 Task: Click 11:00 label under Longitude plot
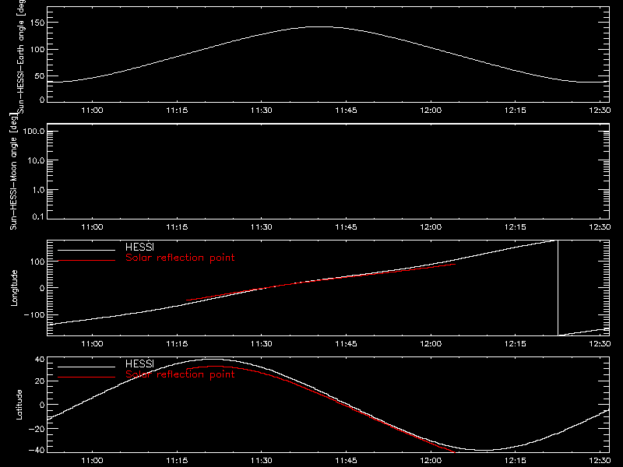[92, 344]
